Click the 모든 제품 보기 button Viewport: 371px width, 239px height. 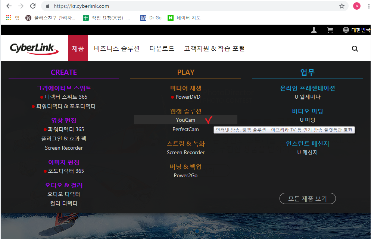tap(308, 199)
